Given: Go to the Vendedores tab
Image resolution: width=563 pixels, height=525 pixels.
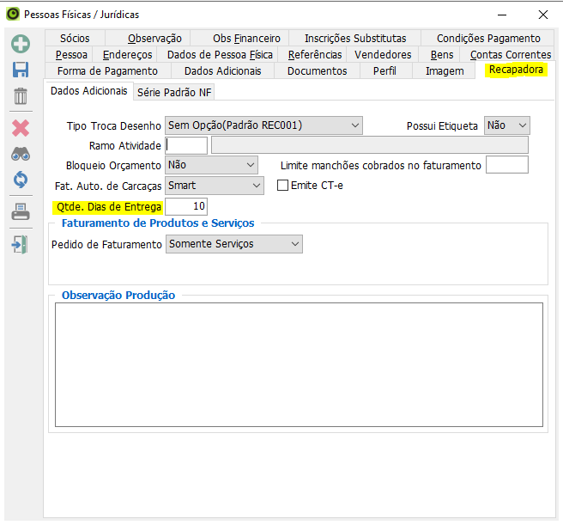Looking at the screenshot, I should [x=383, y=54].
